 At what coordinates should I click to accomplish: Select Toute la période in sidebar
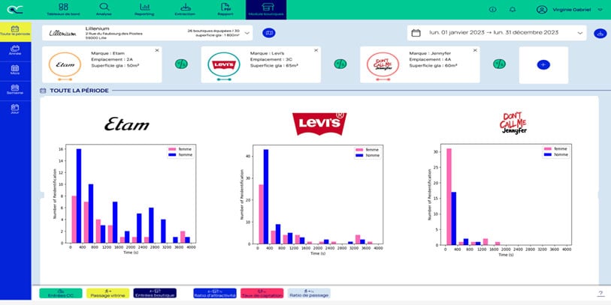point(15,32)
